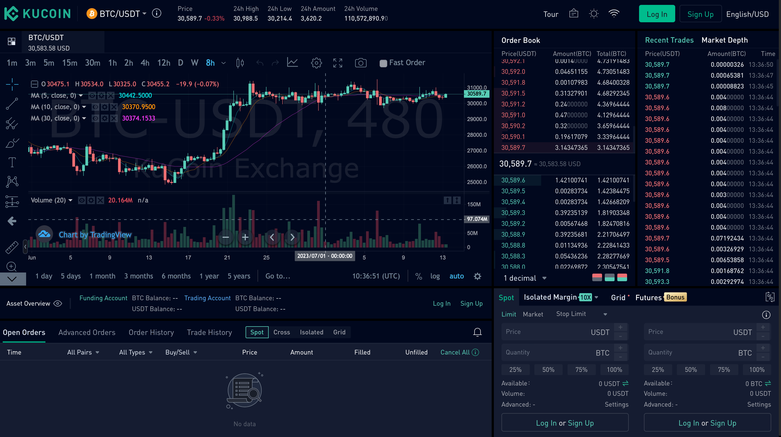Click the redo arrow in chart toolbar
The height and width of the screenshot is (437, 781).
[x=275, y=63]
